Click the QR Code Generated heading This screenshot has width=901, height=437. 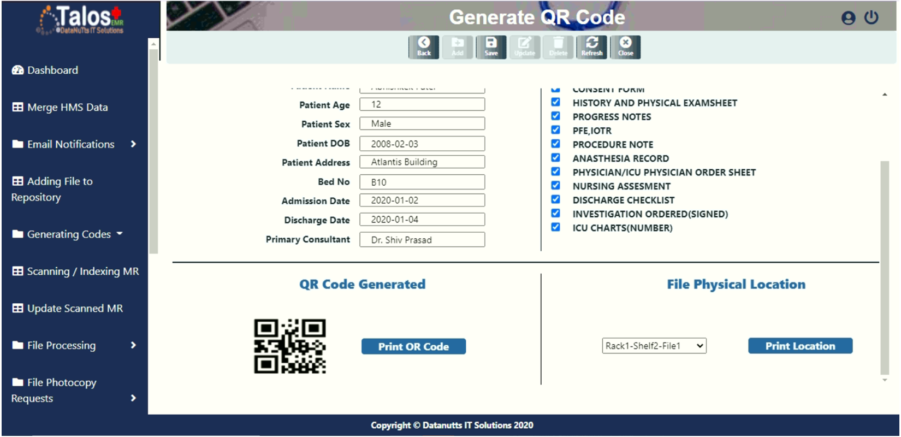tap(362, 284)
